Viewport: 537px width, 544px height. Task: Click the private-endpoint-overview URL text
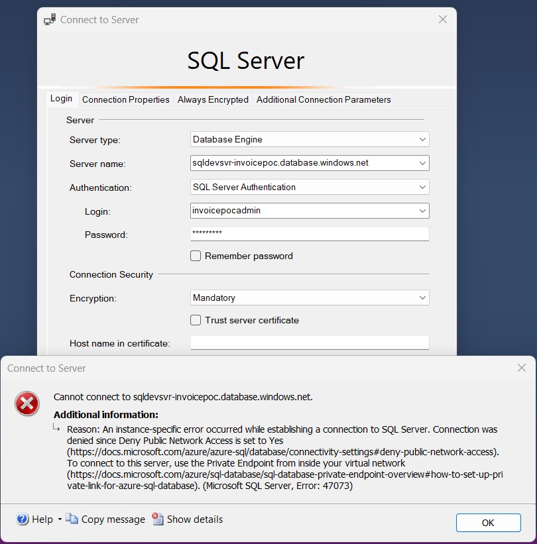click(284, 480)
